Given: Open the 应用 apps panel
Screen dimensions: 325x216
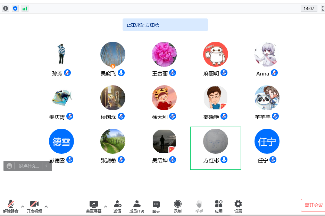Looking at the screenshot, I should pyautogui.click(x=219, y=207).
